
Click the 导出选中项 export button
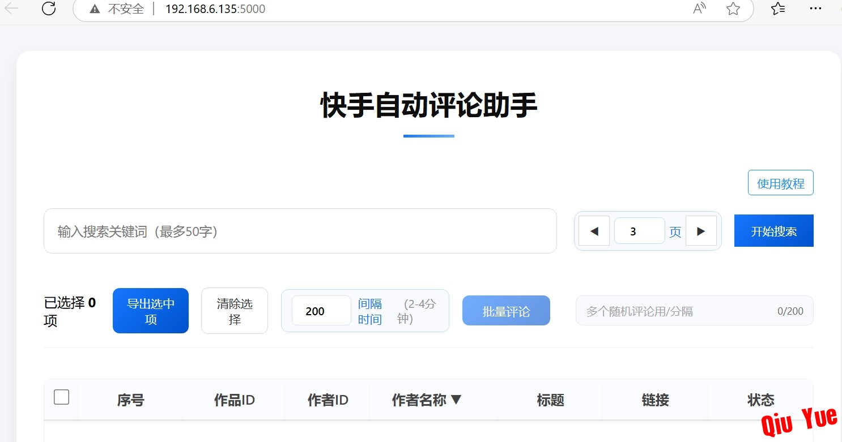(x=151, y=311)
